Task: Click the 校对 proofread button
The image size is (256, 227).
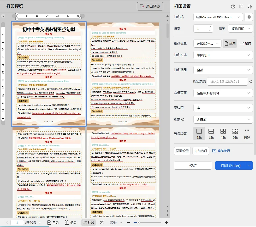Action: (x=193, y=165)
